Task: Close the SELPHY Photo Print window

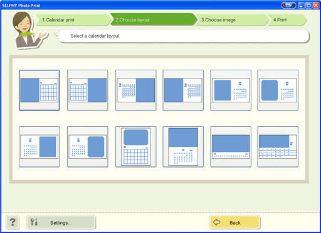Action: (316, 6)
